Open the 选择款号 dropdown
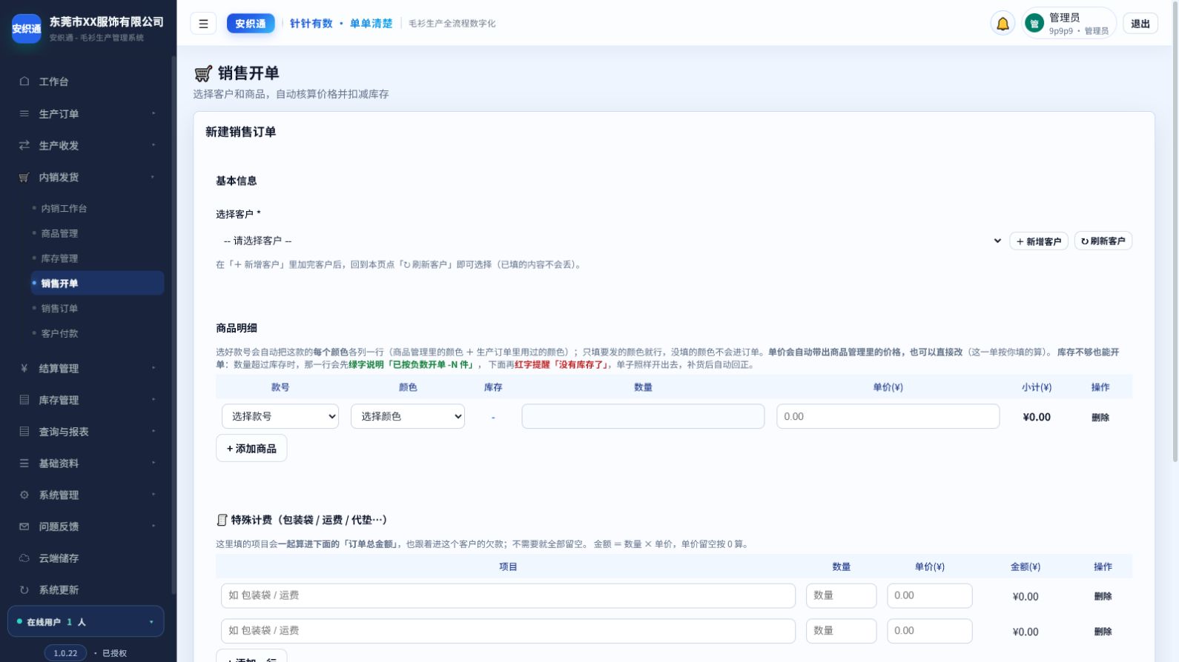 tap(280, 416)
